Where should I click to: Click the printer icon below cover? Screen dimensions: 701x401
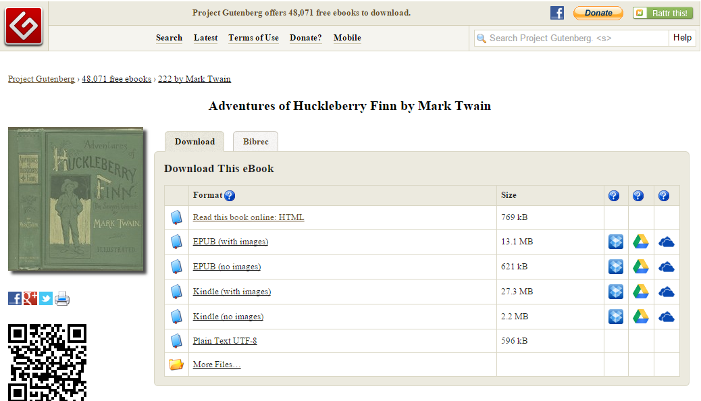pyautogui.click(x=61, y=298)
